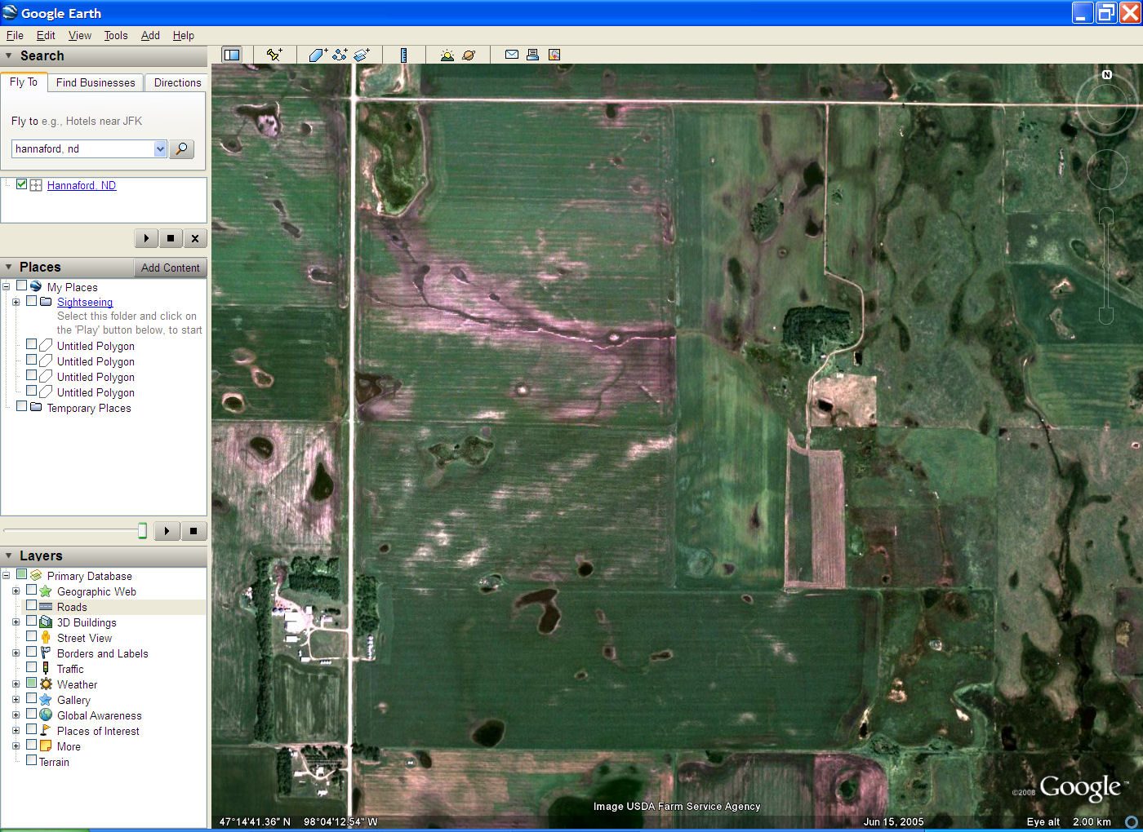Viewport: 1143px width, 832px height.
Task: Stop the search results tour
Action: [171, 238]
